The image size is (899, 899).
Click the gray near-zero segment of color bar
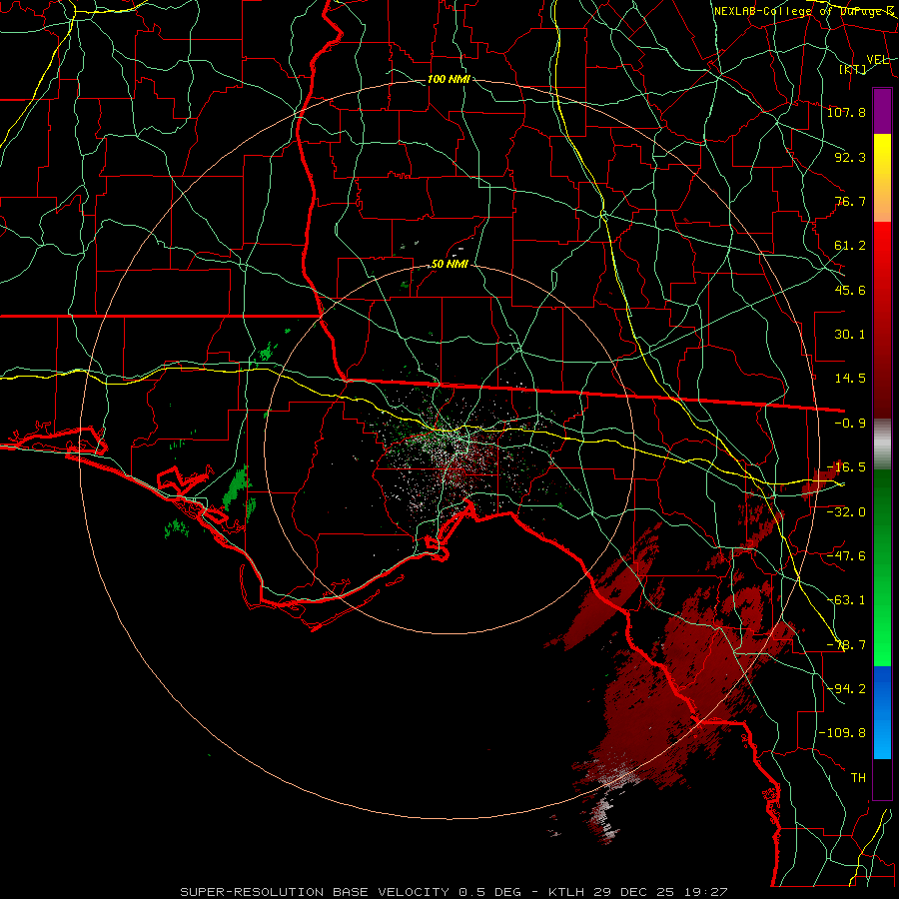882,445
